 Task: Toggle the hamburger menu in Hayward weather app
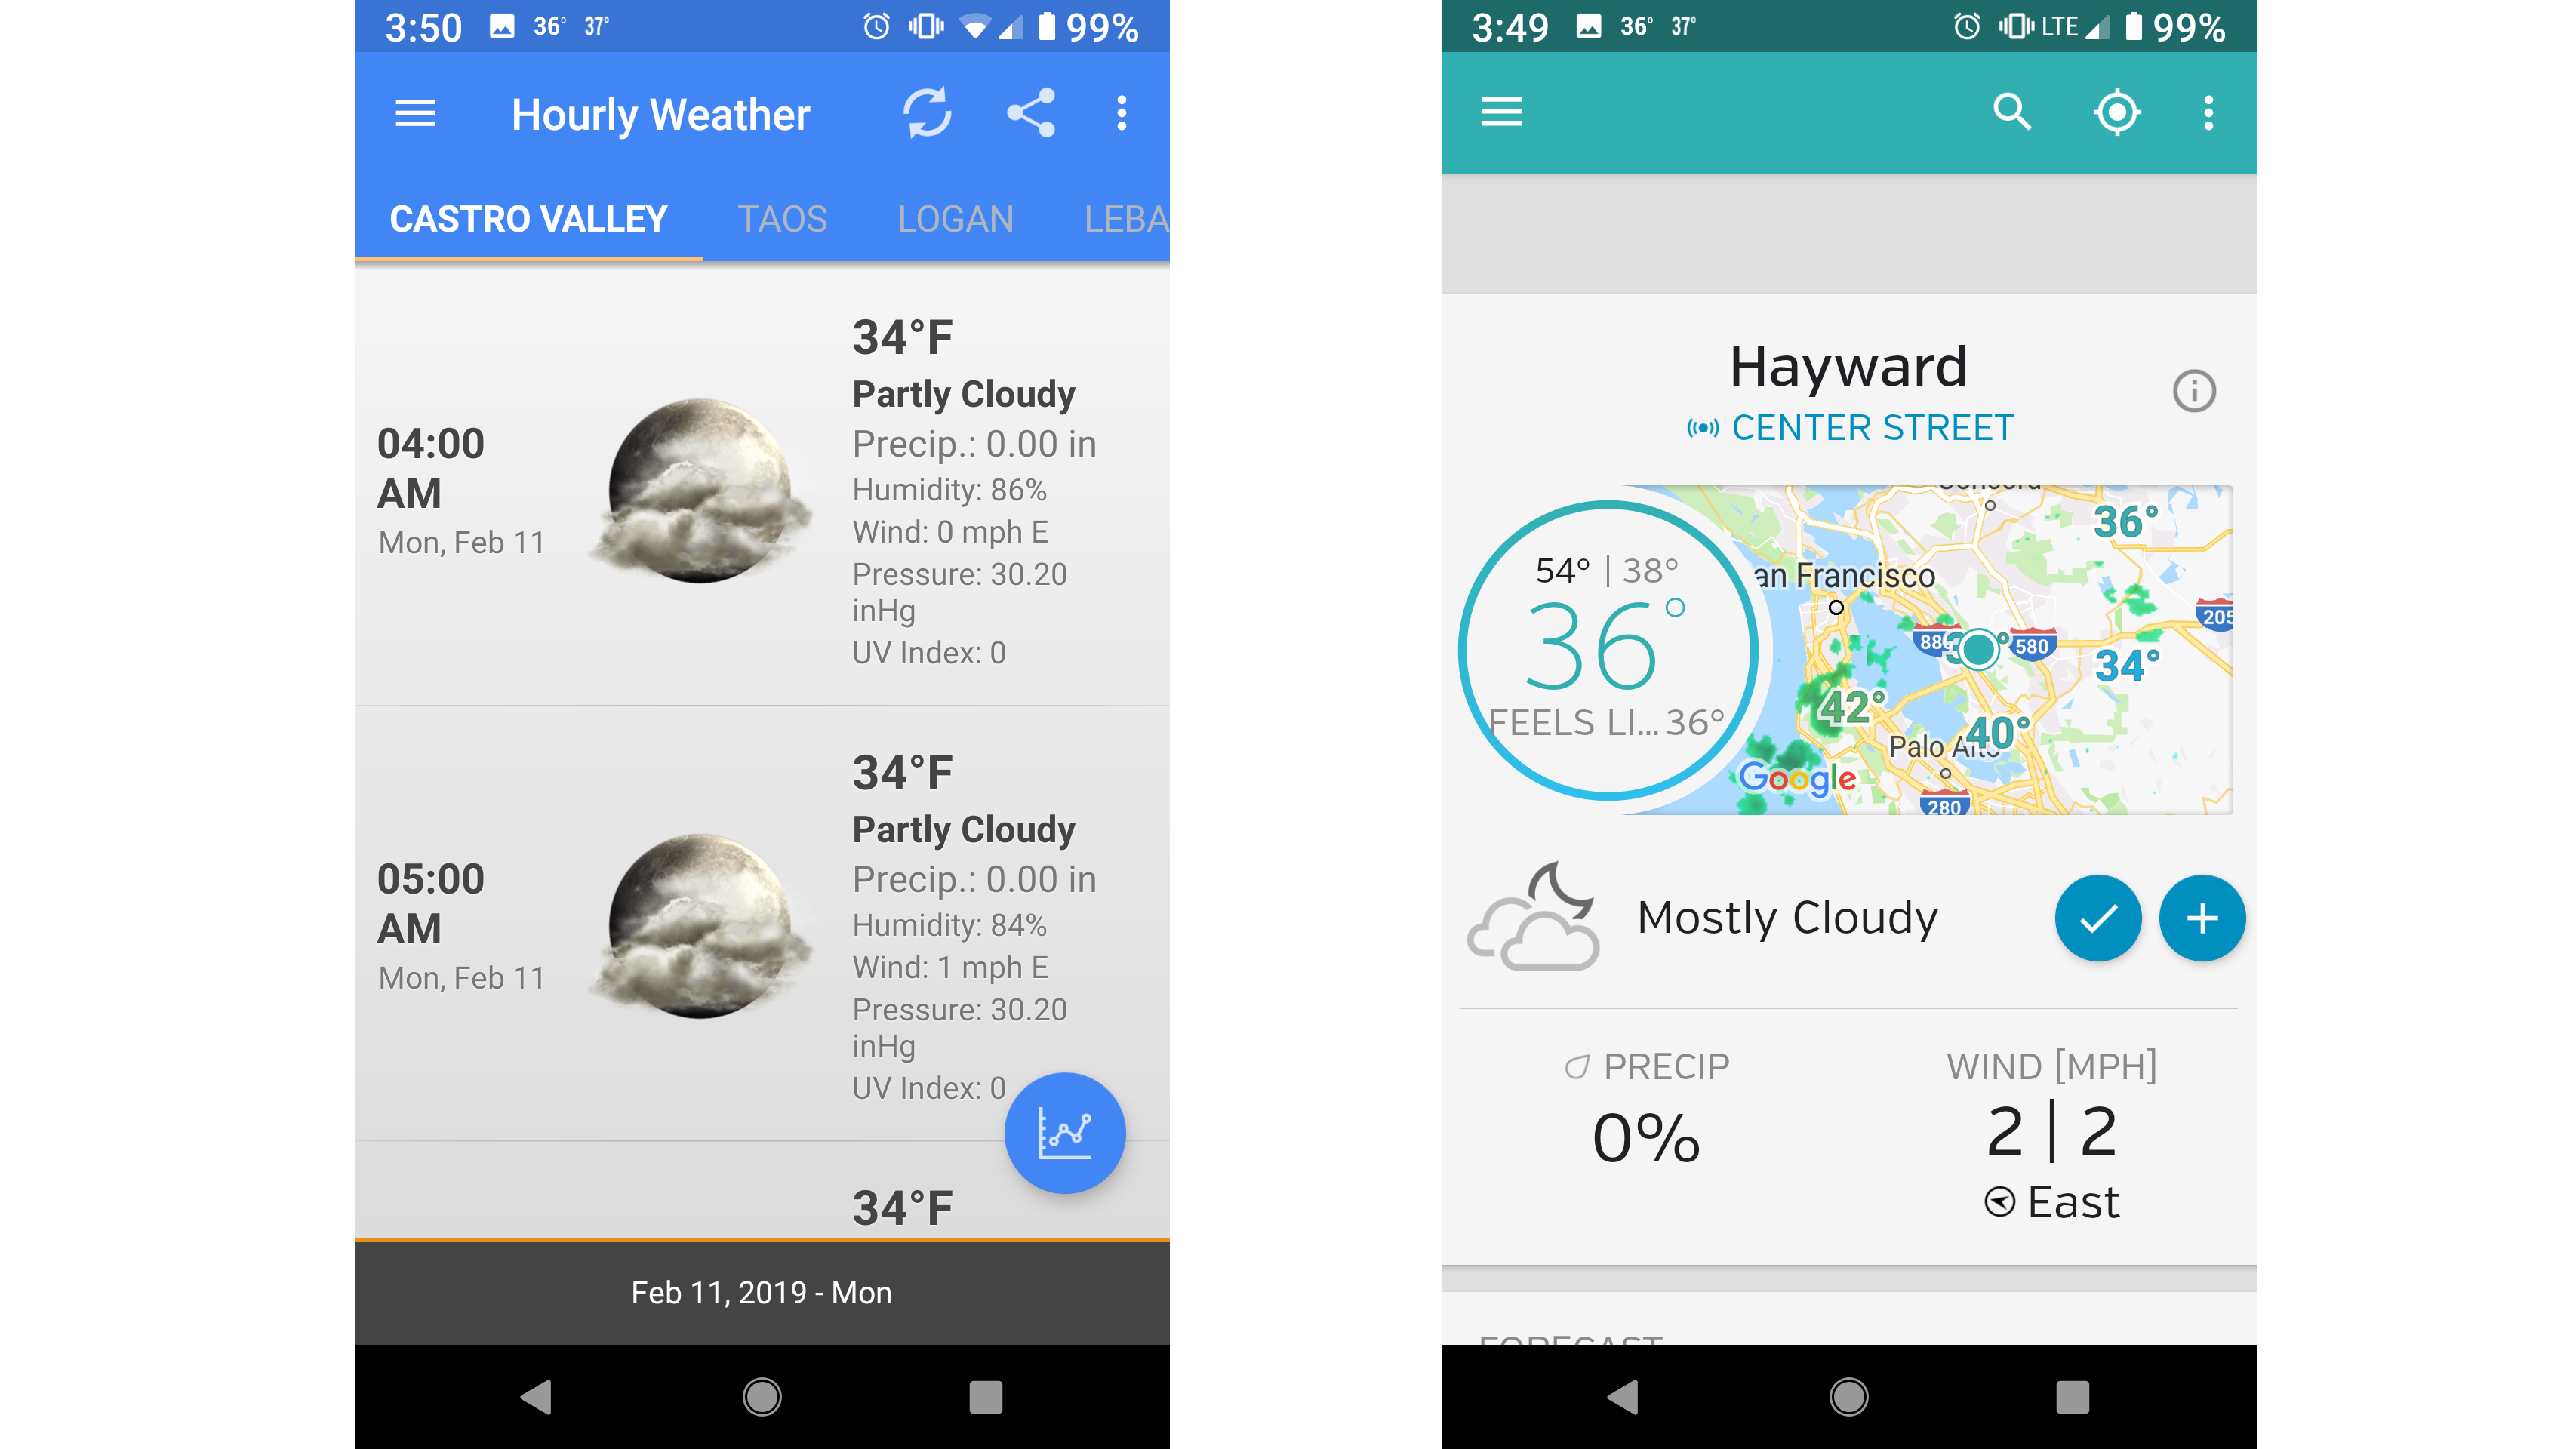1503,113
